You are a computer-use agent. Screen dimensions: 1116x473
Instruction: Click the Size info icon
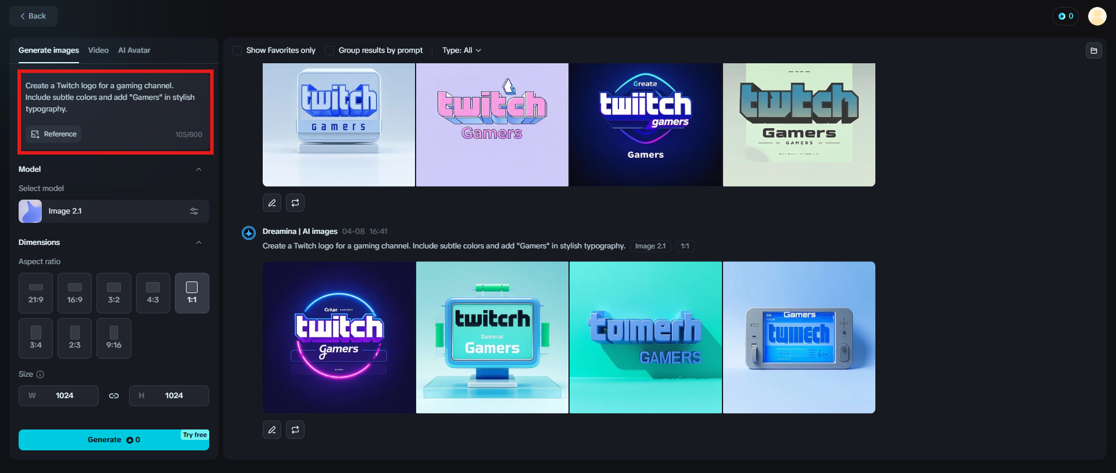point(40,374)
